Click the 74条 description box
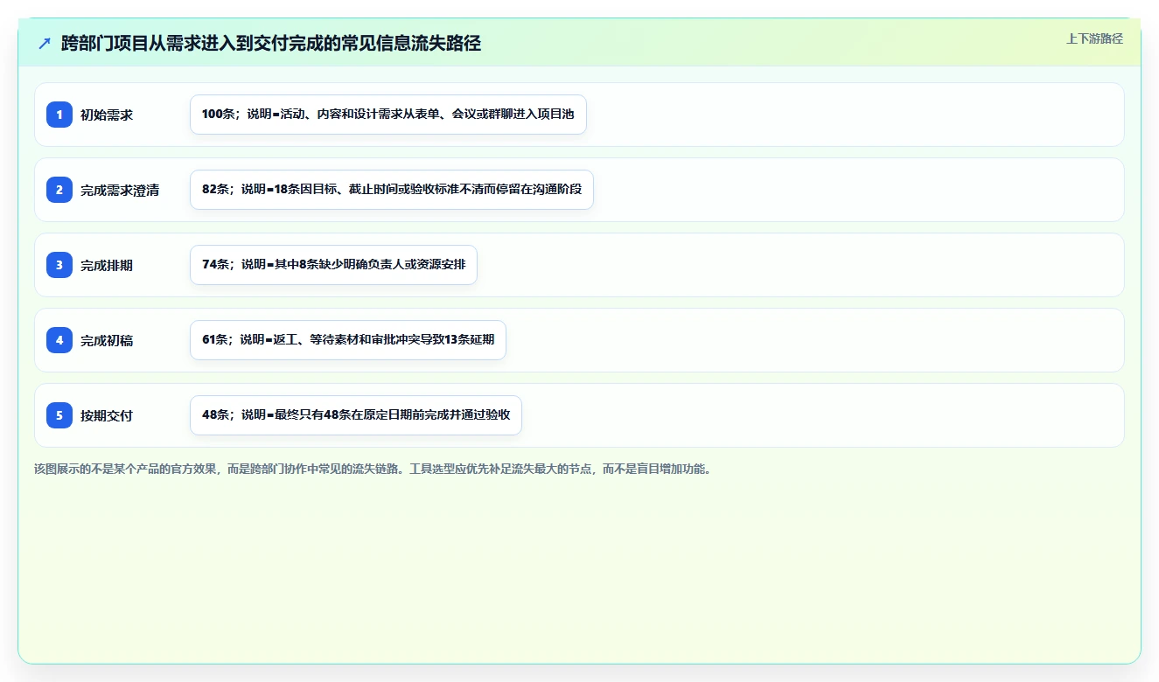 (x=333, y=265)
